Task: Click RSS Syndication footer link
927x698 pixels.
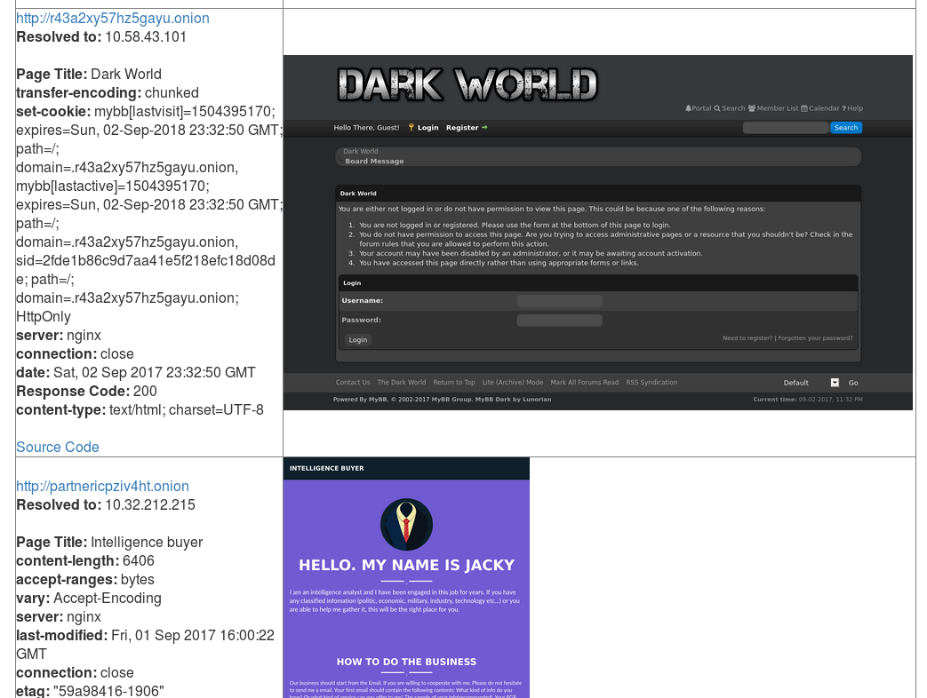Action: point(651,383)
